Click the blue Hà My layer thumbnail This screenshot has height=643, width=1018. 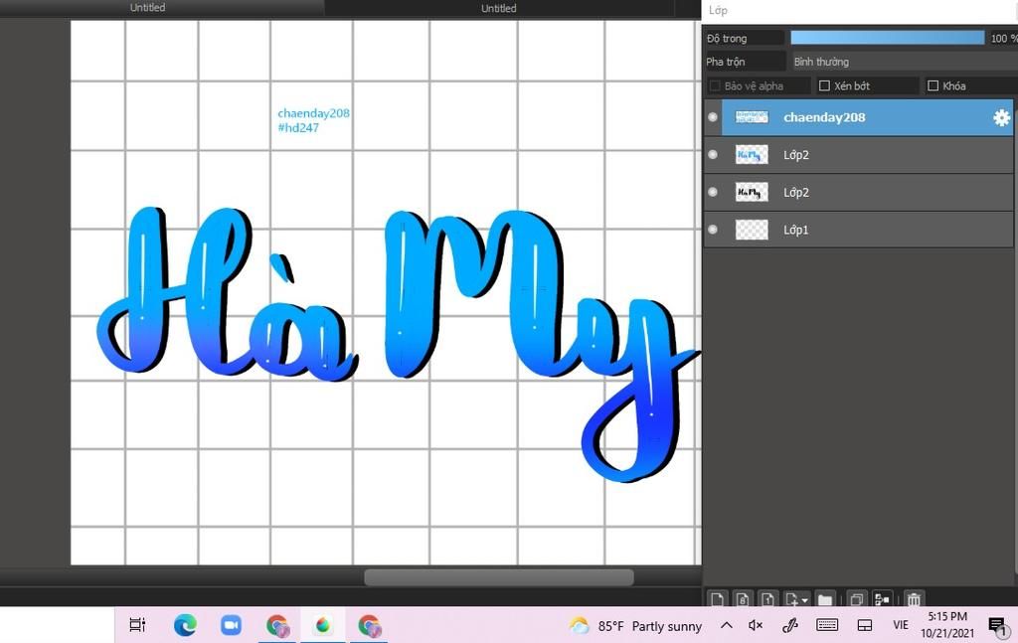[x=752, y=154]
